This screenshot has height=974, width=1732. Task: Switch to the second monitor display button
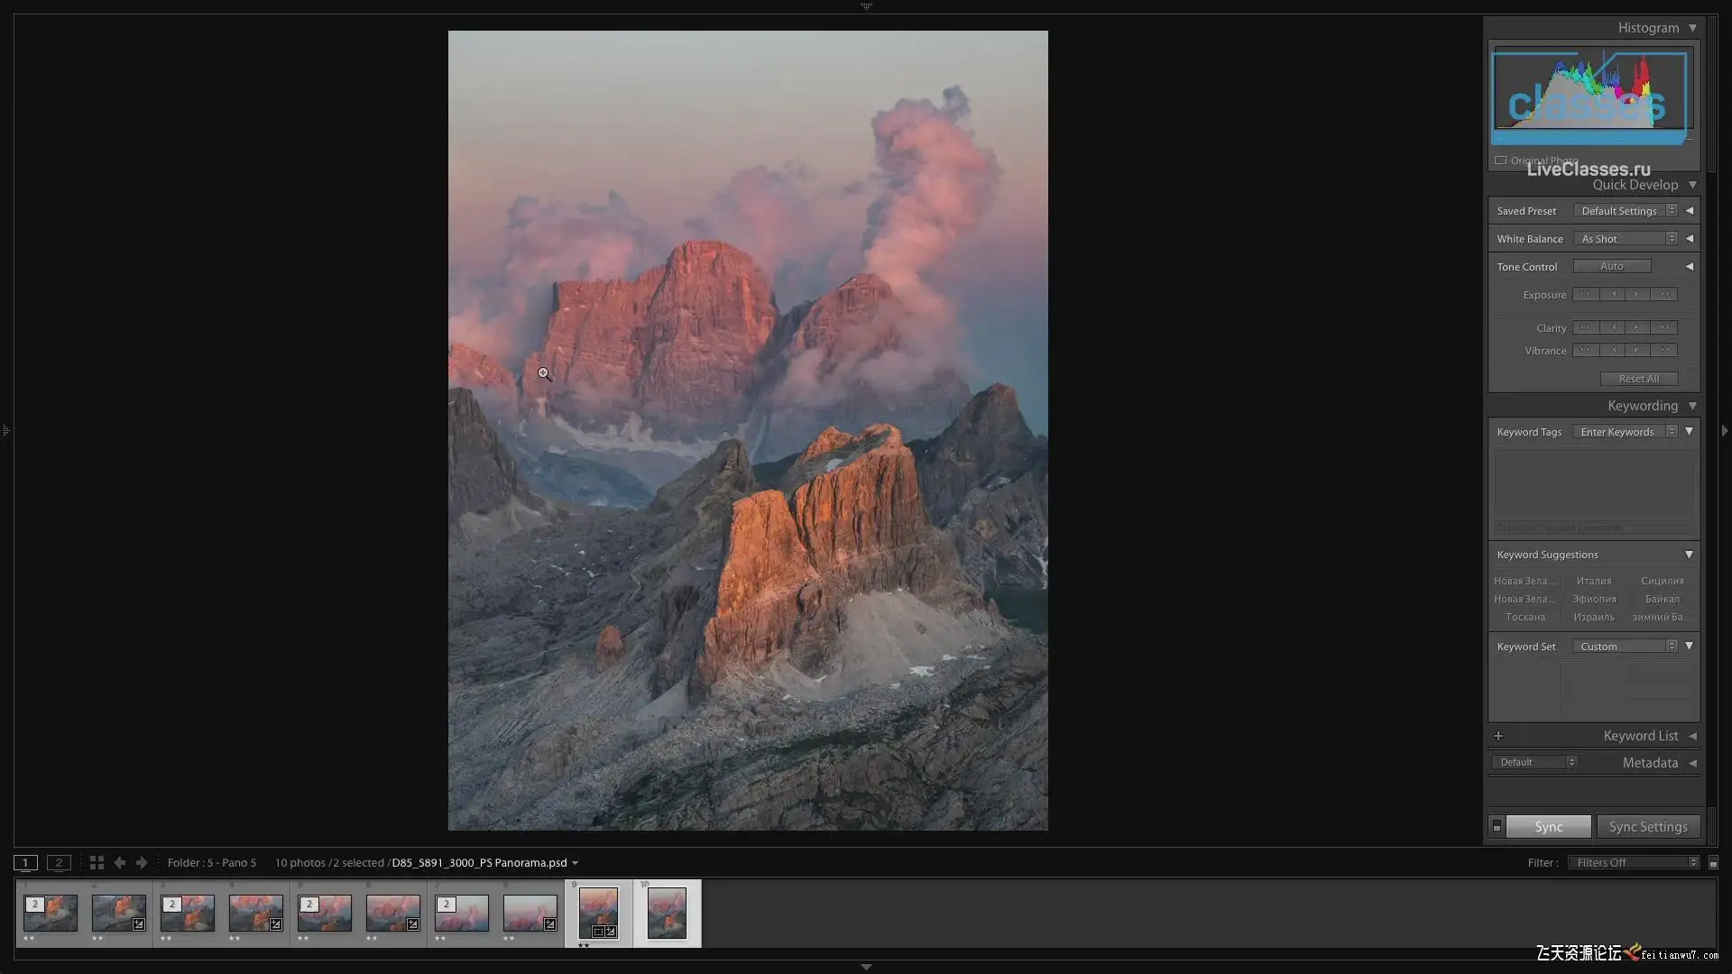tap(59, 863)
